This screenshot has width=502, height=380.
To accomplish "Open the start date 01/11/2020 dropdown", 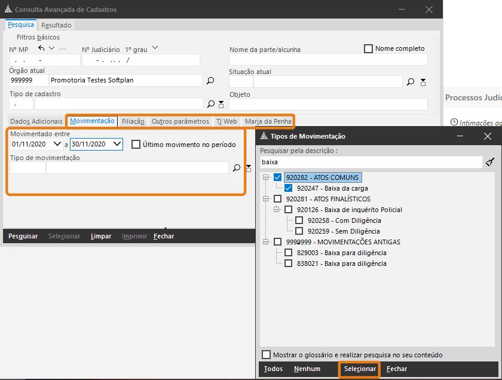I will click(x=57, y=144).
